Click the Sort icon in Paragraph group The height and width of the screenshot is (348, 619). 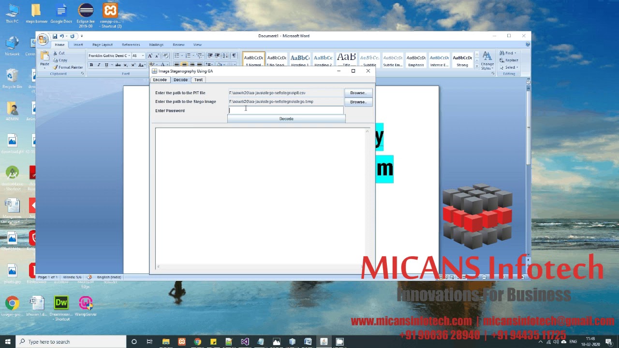(225, 56)
